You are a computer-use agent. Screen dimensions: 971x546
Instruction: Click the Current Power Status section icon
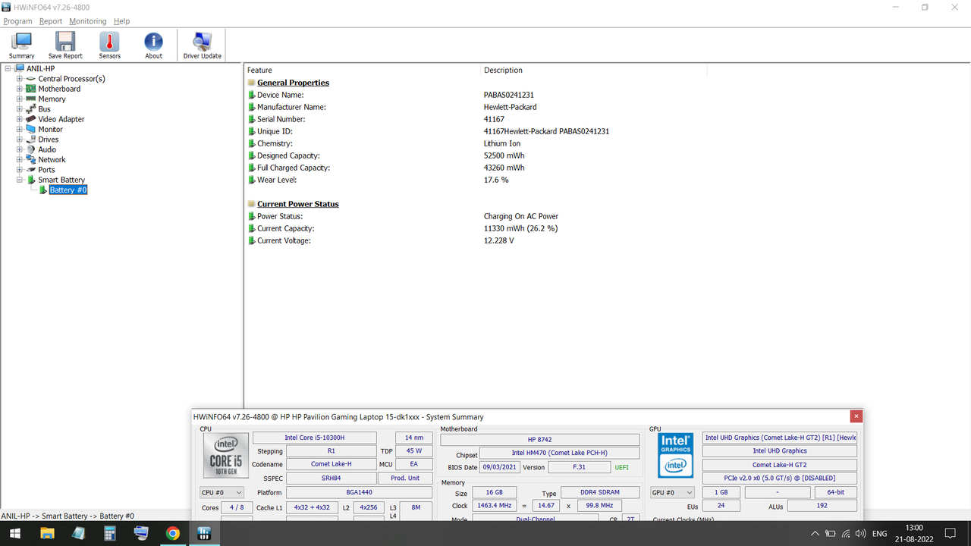click(251, 204)
